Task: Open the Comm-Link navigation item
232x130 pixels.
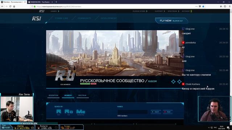Action: click(61, 18)
